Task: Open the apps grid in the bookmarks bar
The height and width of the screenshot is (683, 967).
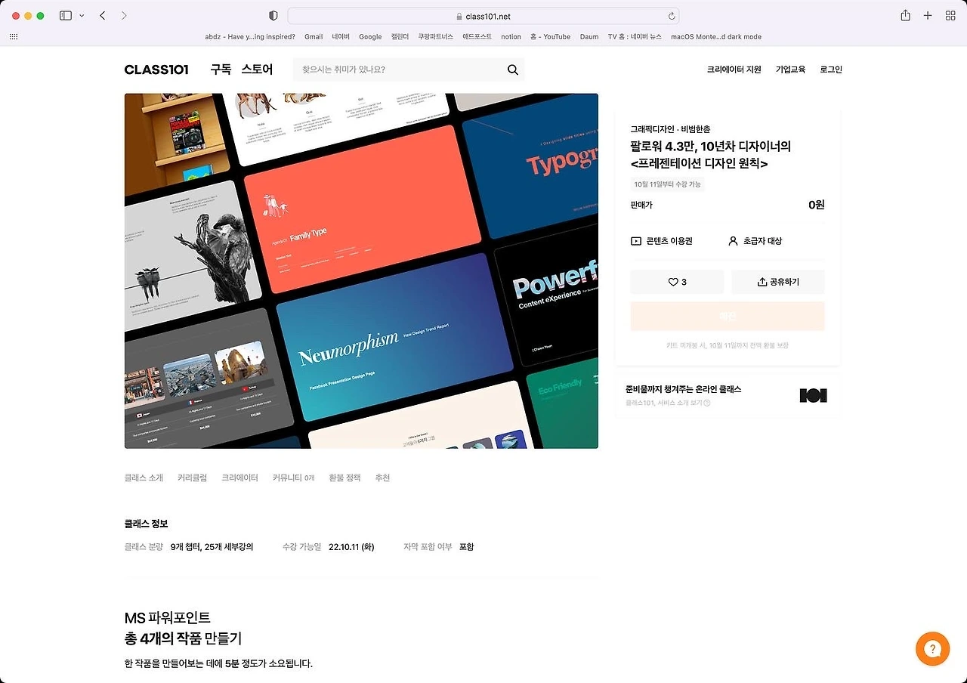Action: [13, 36]
